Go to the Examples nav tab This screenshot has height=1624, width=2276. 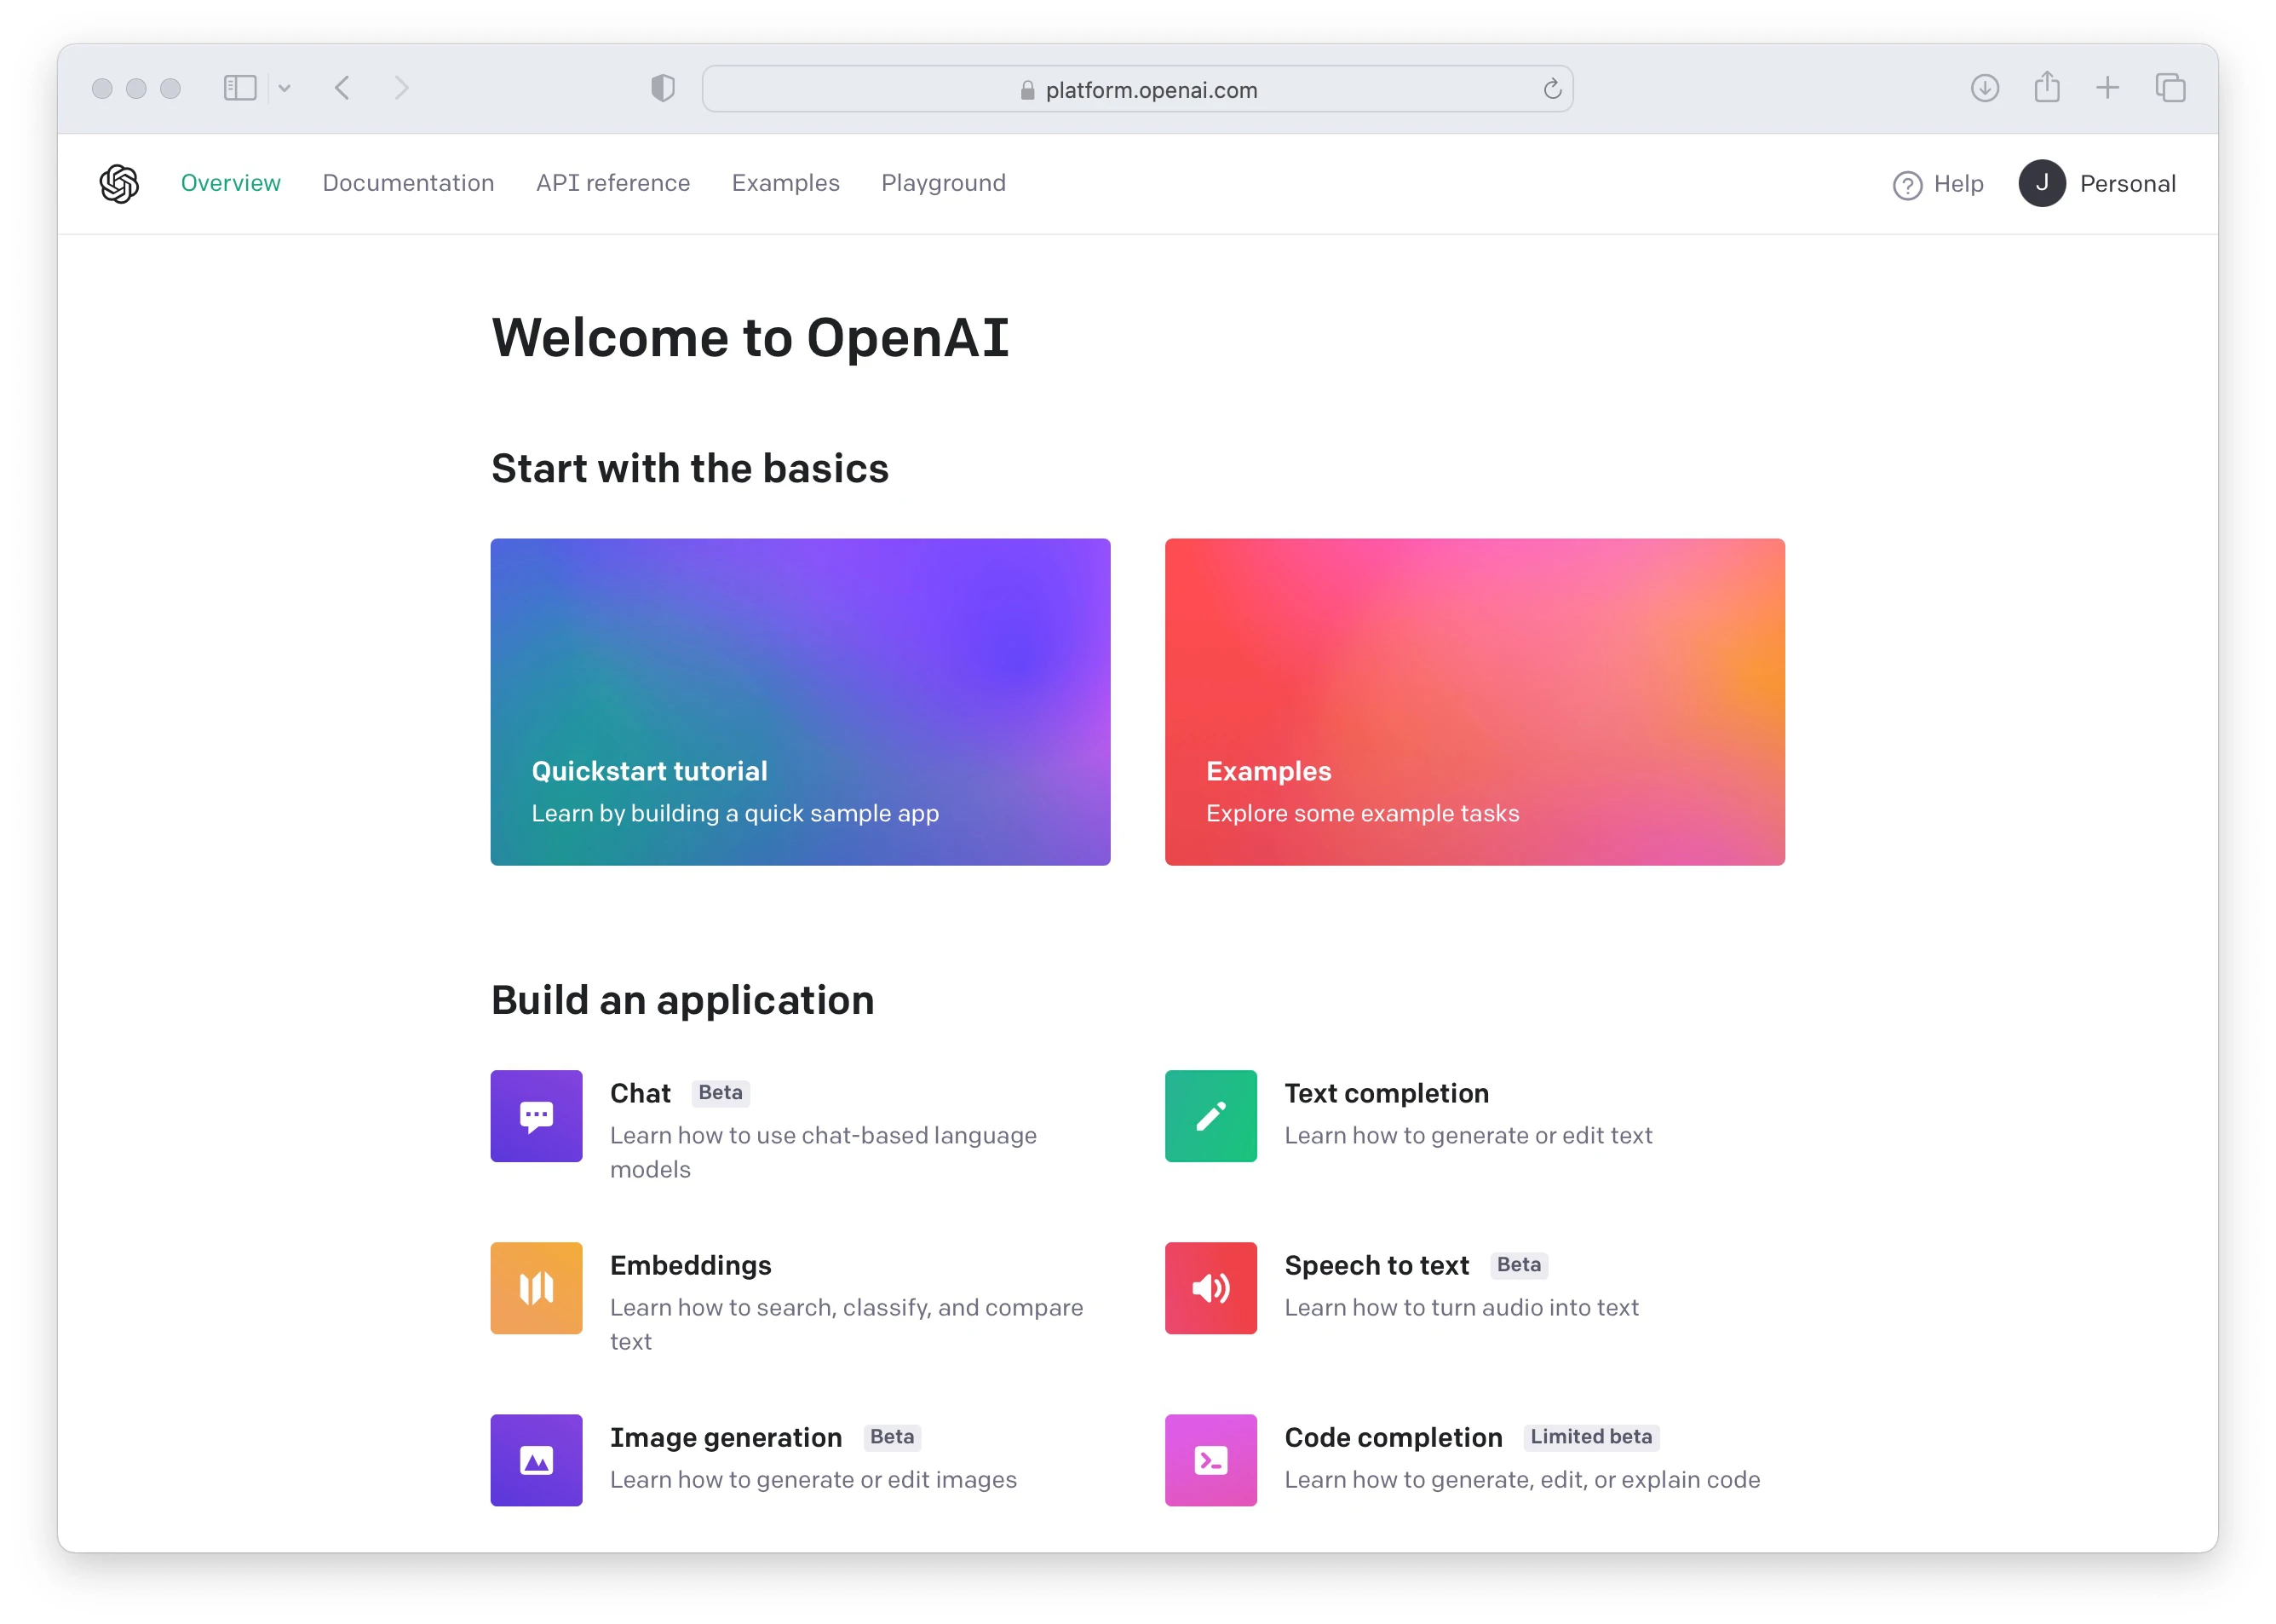pos(785,183)
